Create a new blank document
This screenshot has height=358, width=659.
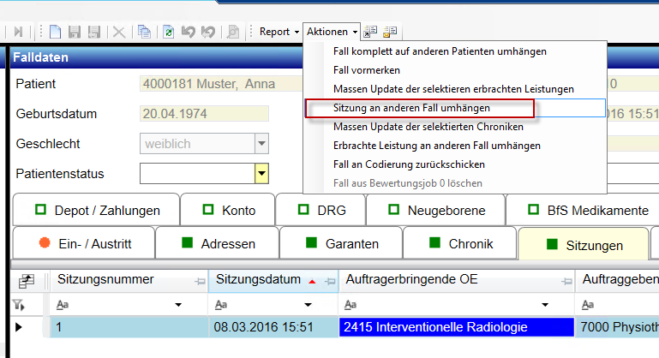(55, 32)
